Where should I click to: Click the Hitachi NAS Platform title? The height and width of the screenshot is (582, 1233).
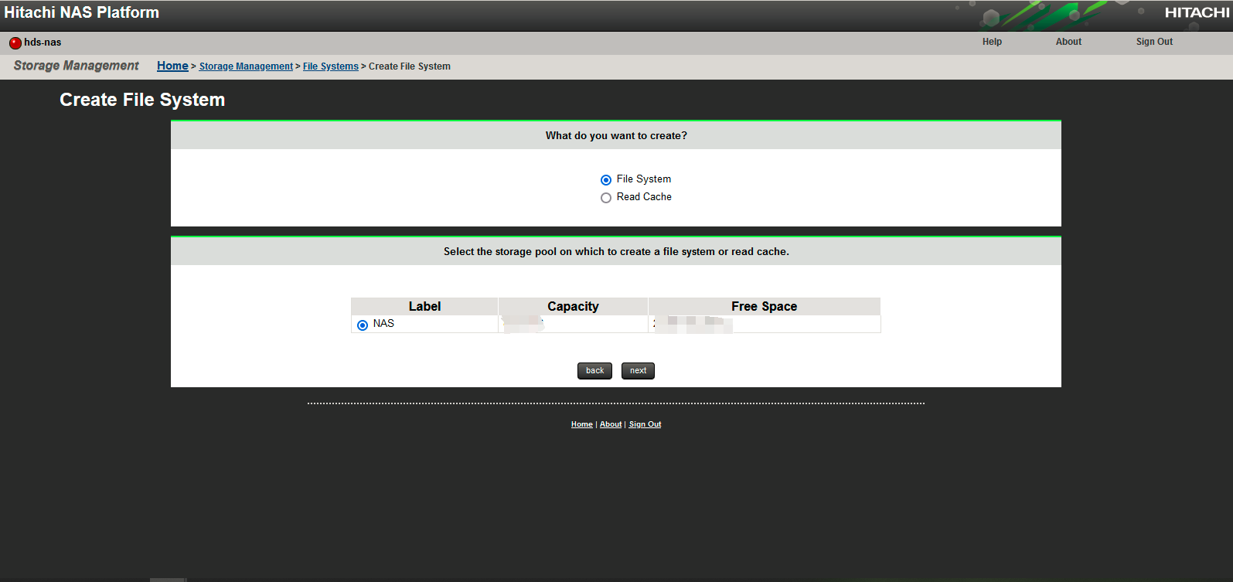tap(82, 12)
